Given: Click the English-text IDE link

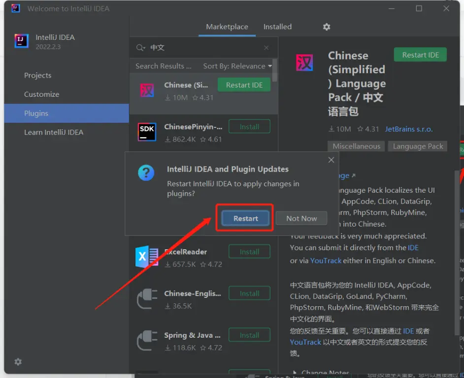Looking at the screenshot, I should pyautogui.click(x=413, y=247).
